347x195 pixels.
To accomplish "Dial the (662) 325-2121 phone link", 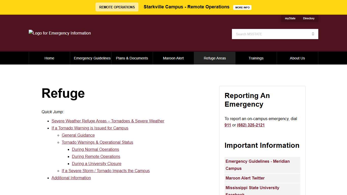I will pos(250,125).
